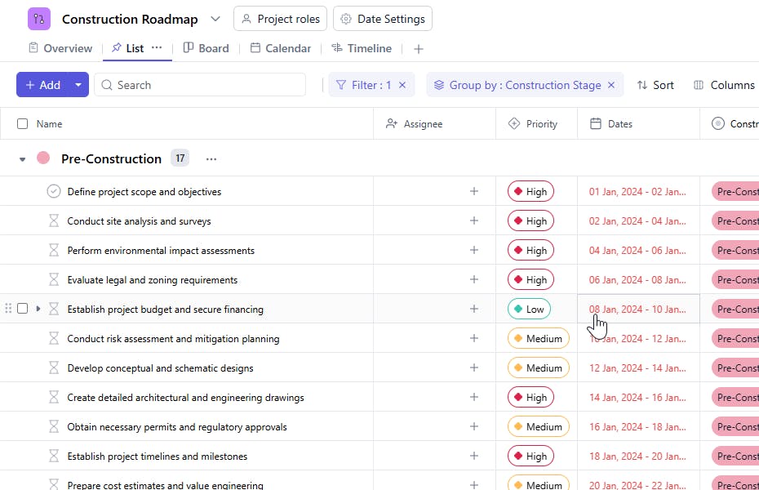Remove the active filter with X icon
The image size is (759, 490).
402,85
